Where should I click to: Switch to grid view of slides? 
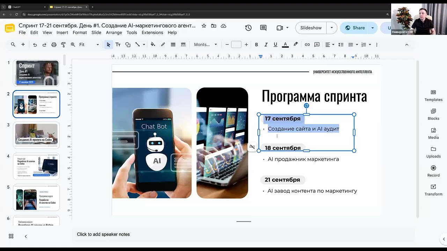11,236
